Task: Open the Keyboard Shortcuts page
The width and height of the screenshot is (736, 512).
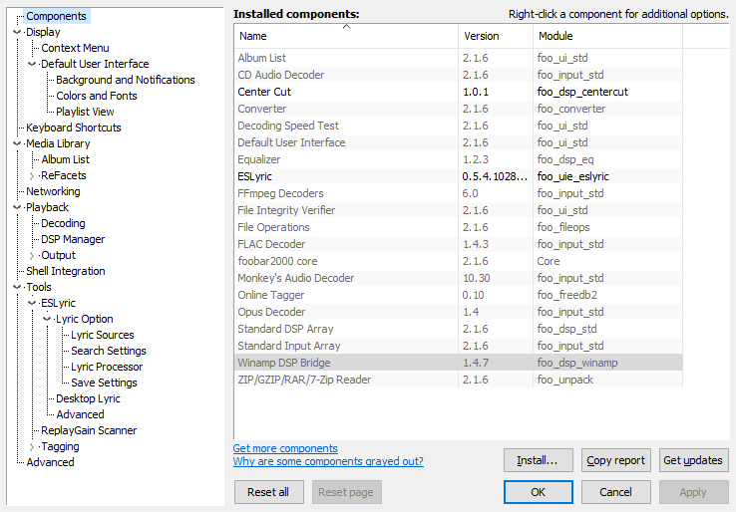Action: [x=73, y=128]
